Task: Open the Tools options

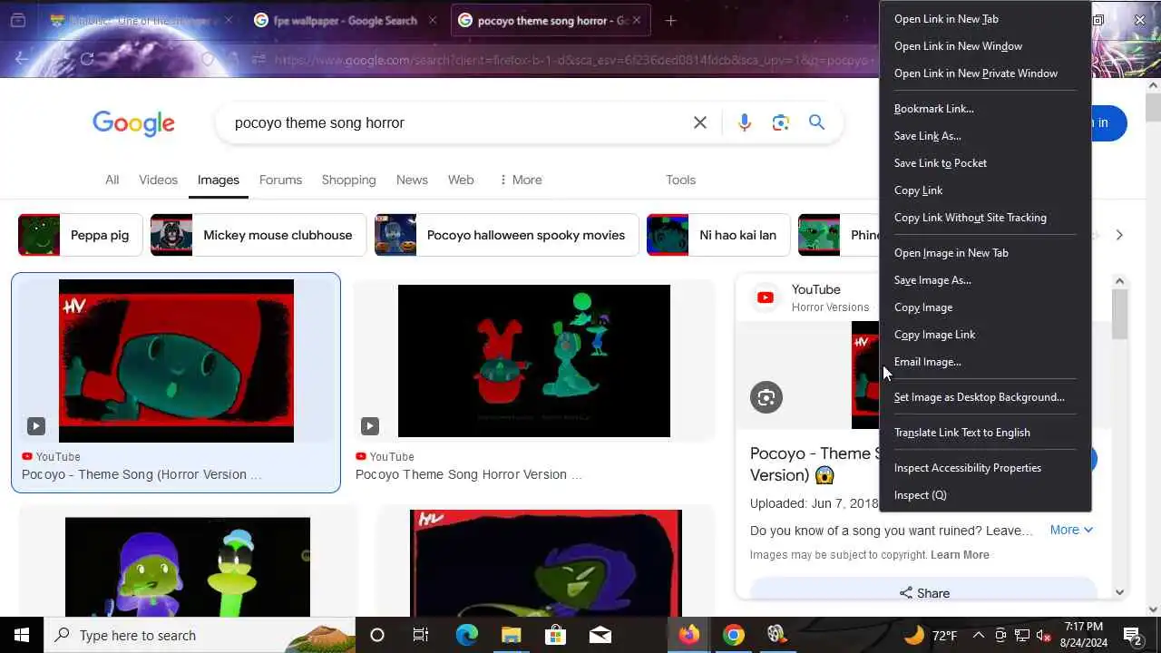Action: [x=680, y=180]
